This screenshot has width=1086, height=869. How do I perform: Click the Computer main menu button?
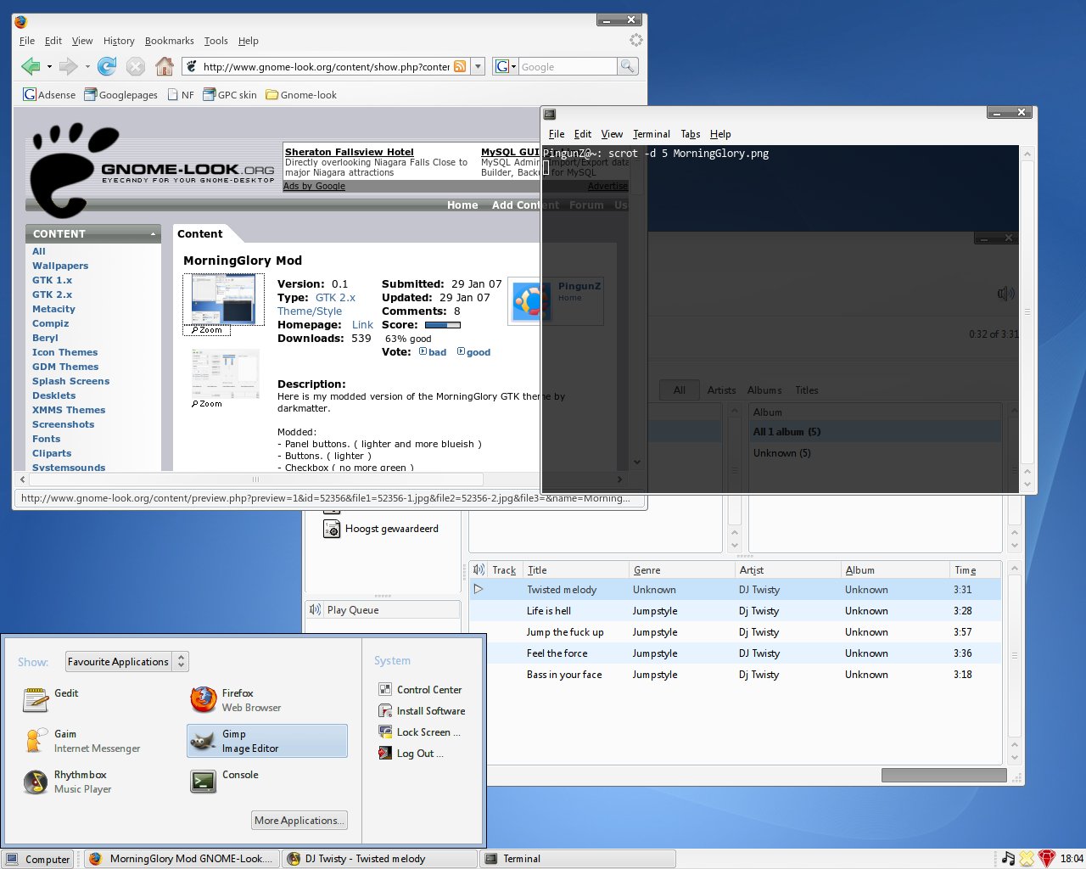[38, 859]
